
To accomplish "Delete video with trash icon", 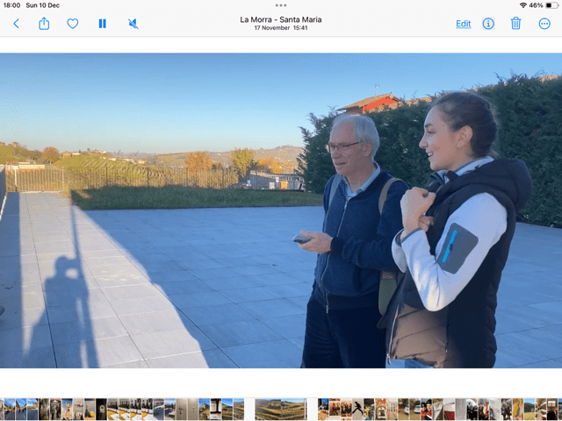I will click(x=516, y=24).
